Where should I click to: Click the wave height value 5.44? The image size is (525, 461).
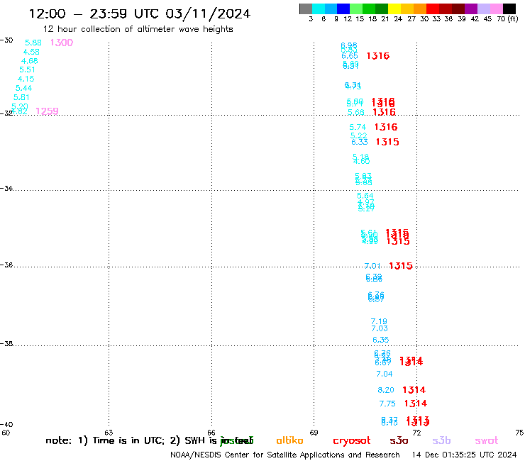click(x=24, y=89)
